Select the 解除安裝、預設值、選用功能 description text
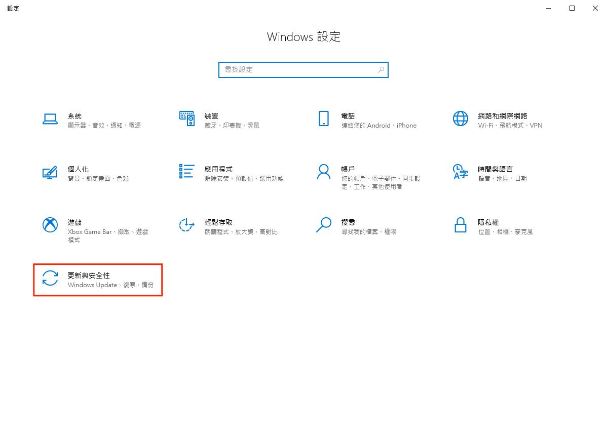 tap(244, 179)
